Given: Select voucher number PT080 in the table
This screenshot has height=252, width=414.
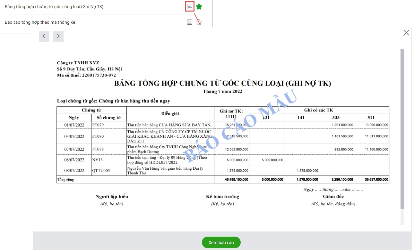Looking at the screenshot, I should (98, 136).
